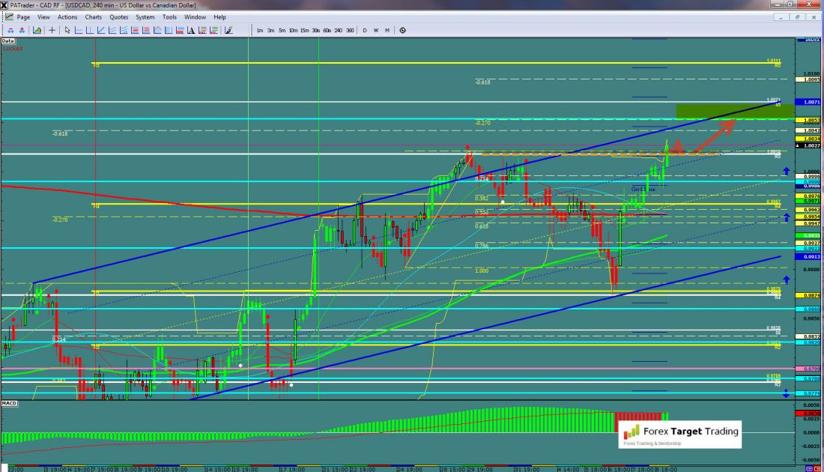The width and height of the screenshot is (824, 472).
Task: Open the chart with indicator icon
Action: [x=37, y=31]
